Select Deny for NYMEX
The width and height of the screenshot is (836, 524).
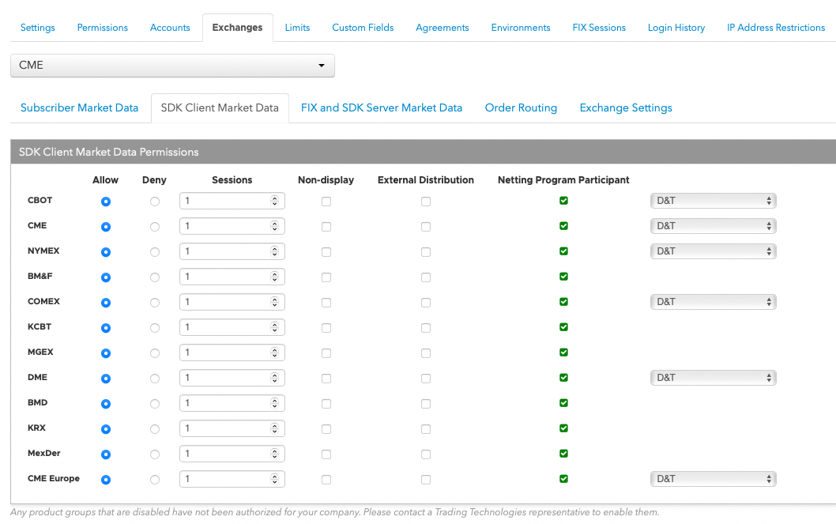pos(155,252)
